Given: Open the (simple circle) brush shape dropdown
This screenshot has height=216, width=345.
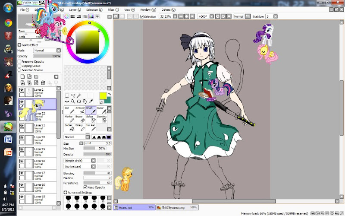Looking at the screenshot, I should [x=80, y=160].
